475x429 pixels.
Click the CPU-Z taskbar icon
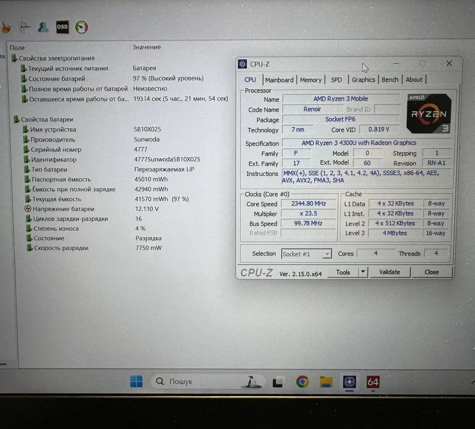pos(349,382)
